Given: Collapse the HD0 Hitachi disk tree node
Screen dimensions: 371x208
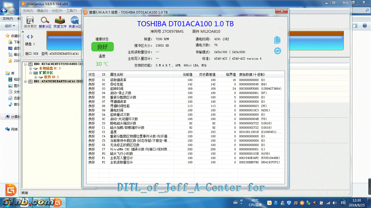Looking at the screenshot, I should (x=26, y=64).
